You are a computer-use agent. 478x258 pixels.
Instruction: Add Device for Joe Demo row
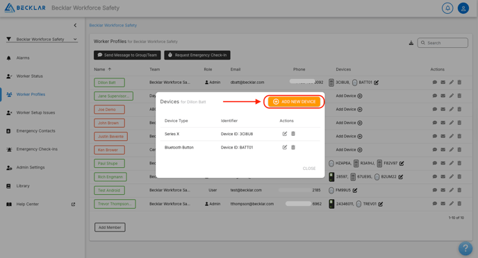[349, 109]
